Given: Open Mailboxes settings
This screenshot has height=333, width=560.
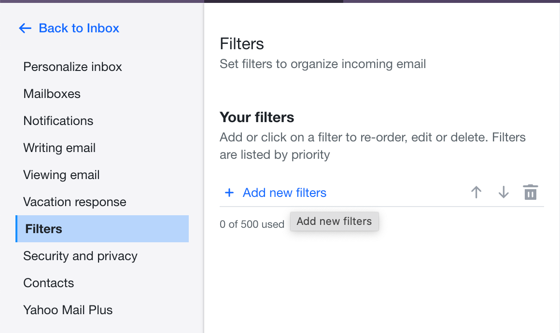Looking at the screenshot, I should [52, 94].
